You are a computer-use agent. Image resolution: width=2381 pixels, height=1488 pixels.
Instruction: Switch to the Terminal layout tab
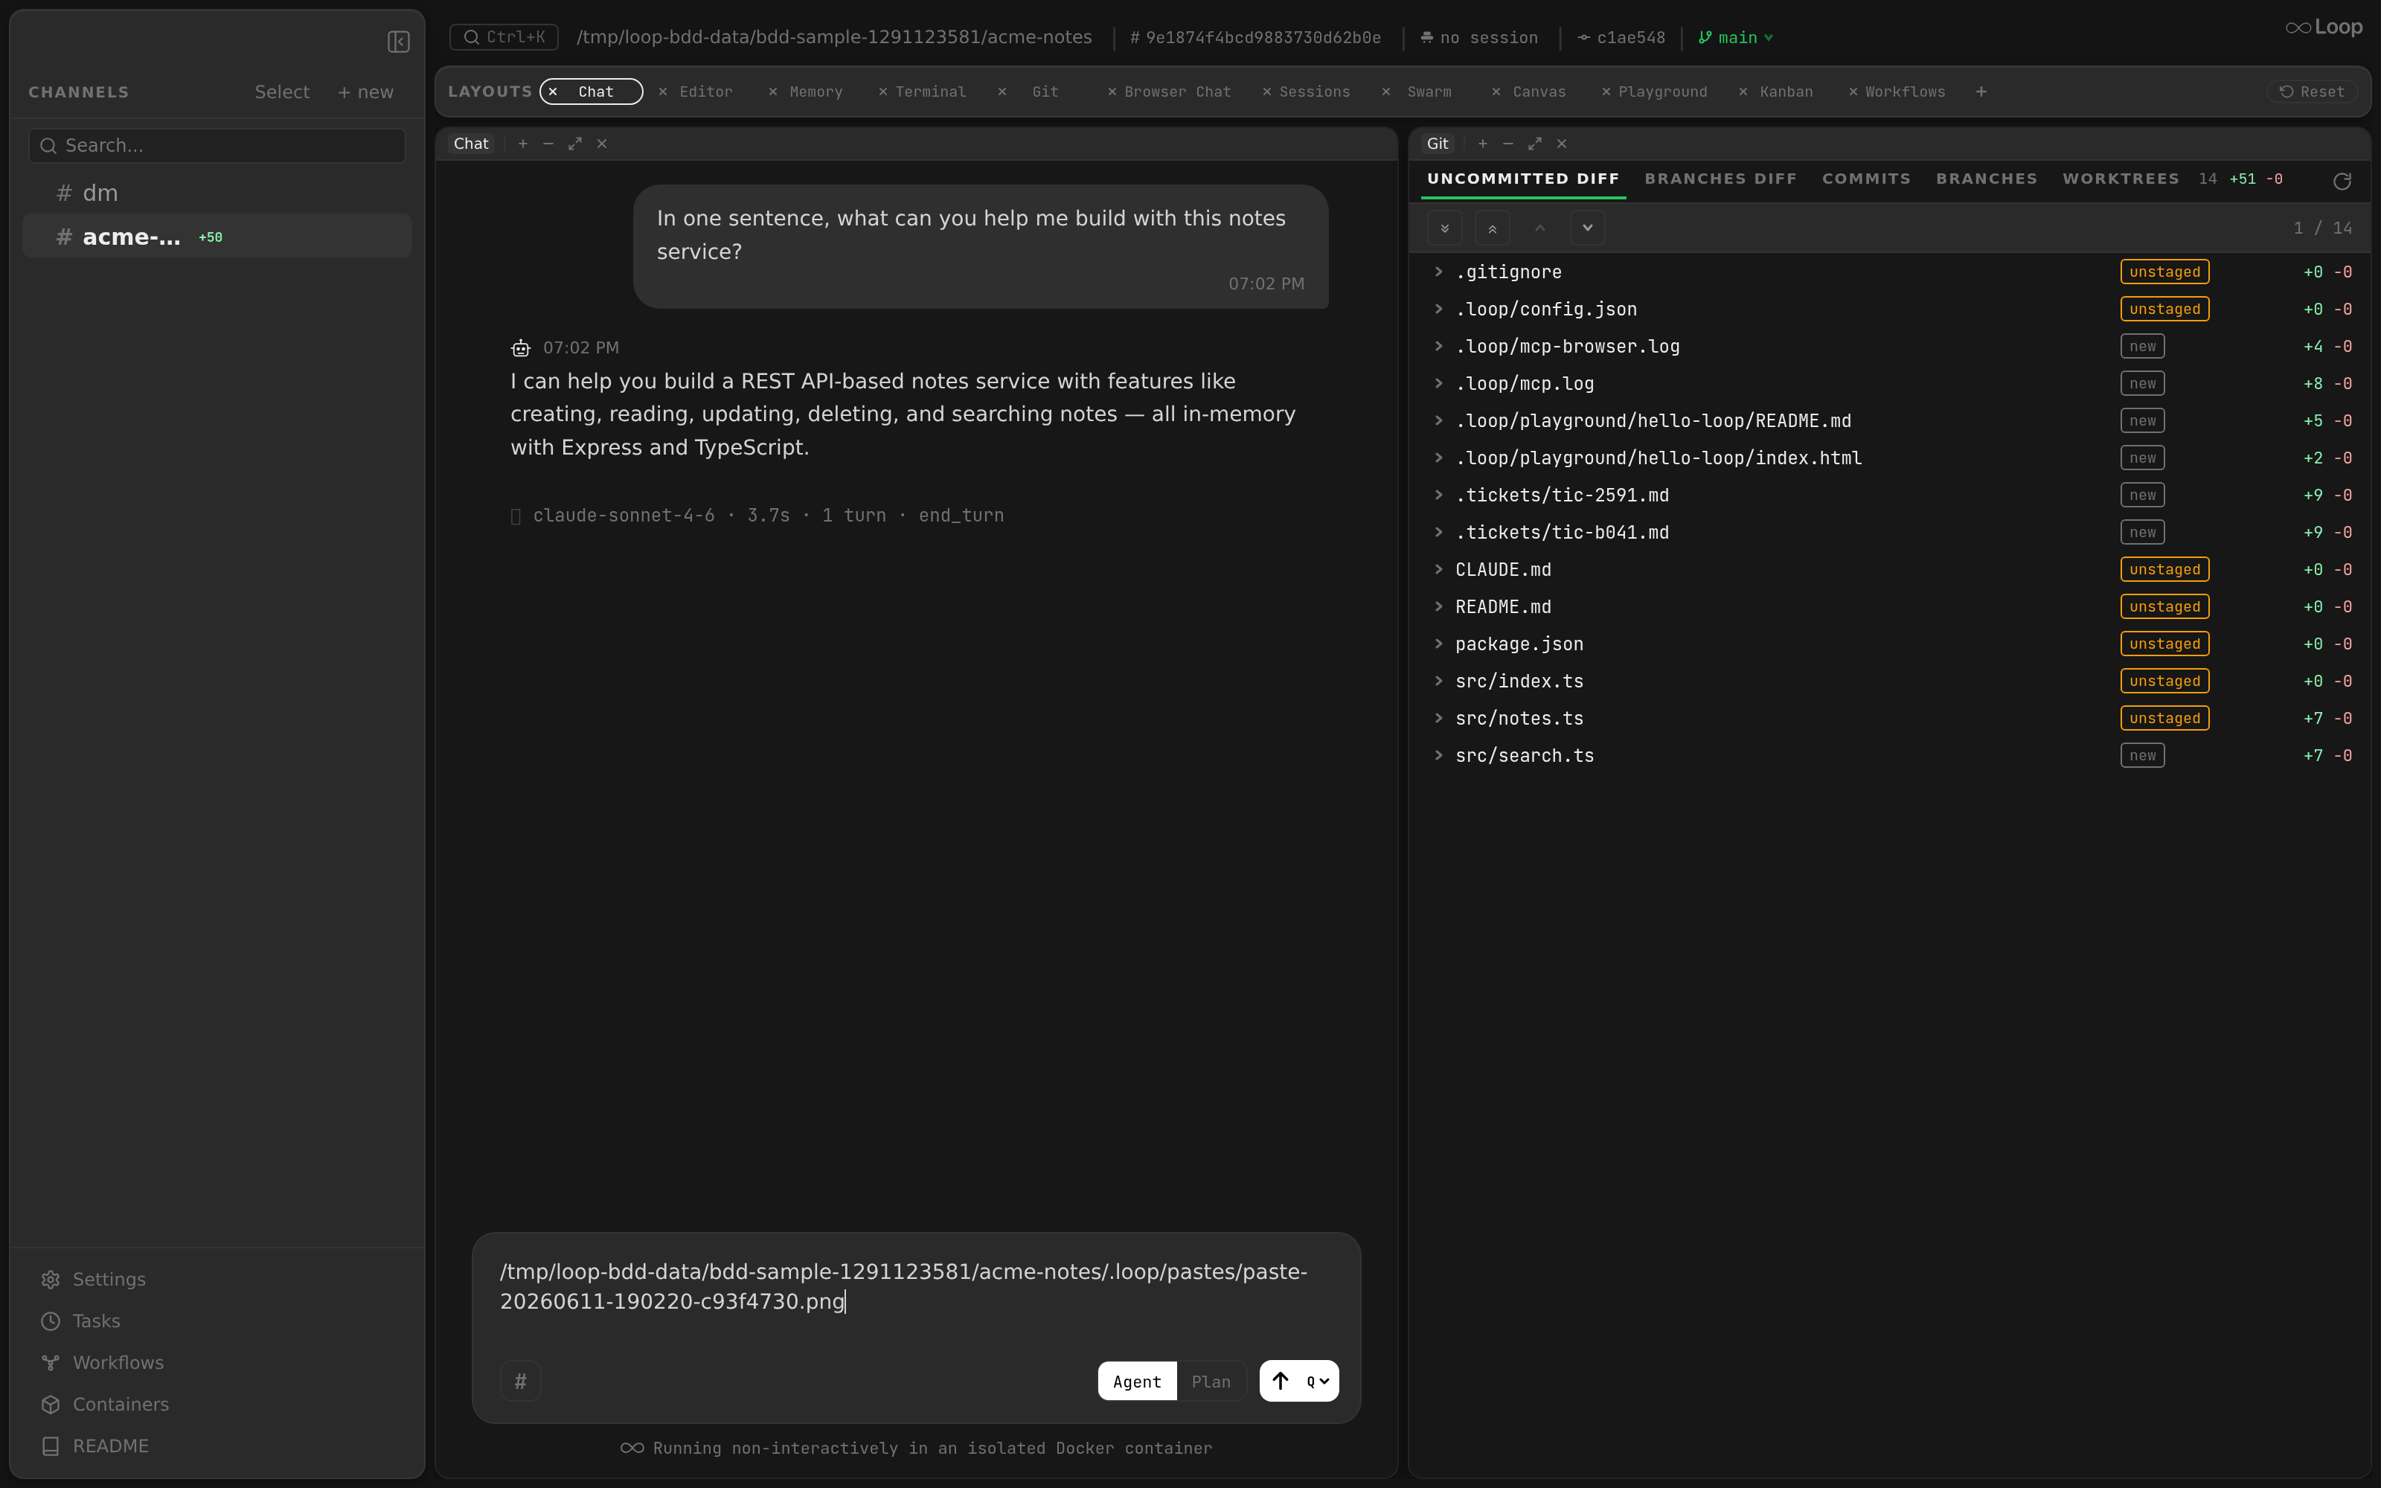pos(930,92)
